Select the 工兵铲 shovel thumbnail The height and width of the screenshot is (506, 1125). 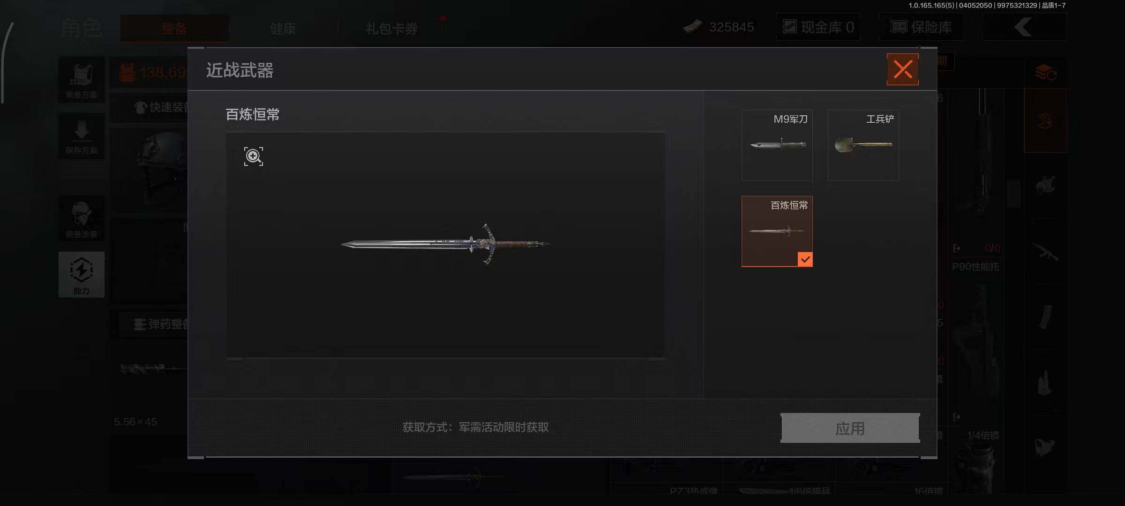[863, 145]
